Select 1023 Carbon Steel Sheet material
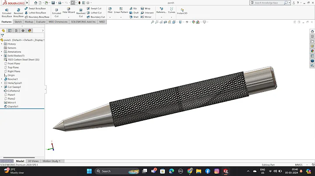Image resolution: width=315 pixels, height=176 pixels. pyautogui.click(x=22, y=60)
